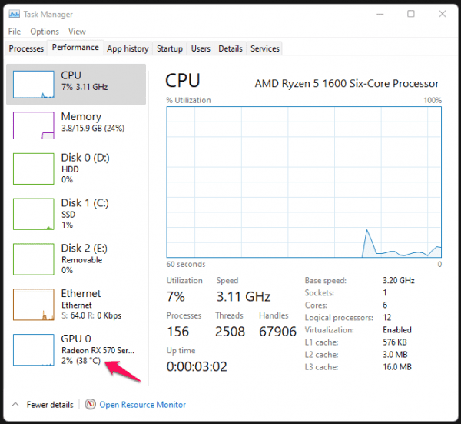Screen dimensions: 461x424
Task: Open Resource Monitor link
Action: [x=143, y=405]
